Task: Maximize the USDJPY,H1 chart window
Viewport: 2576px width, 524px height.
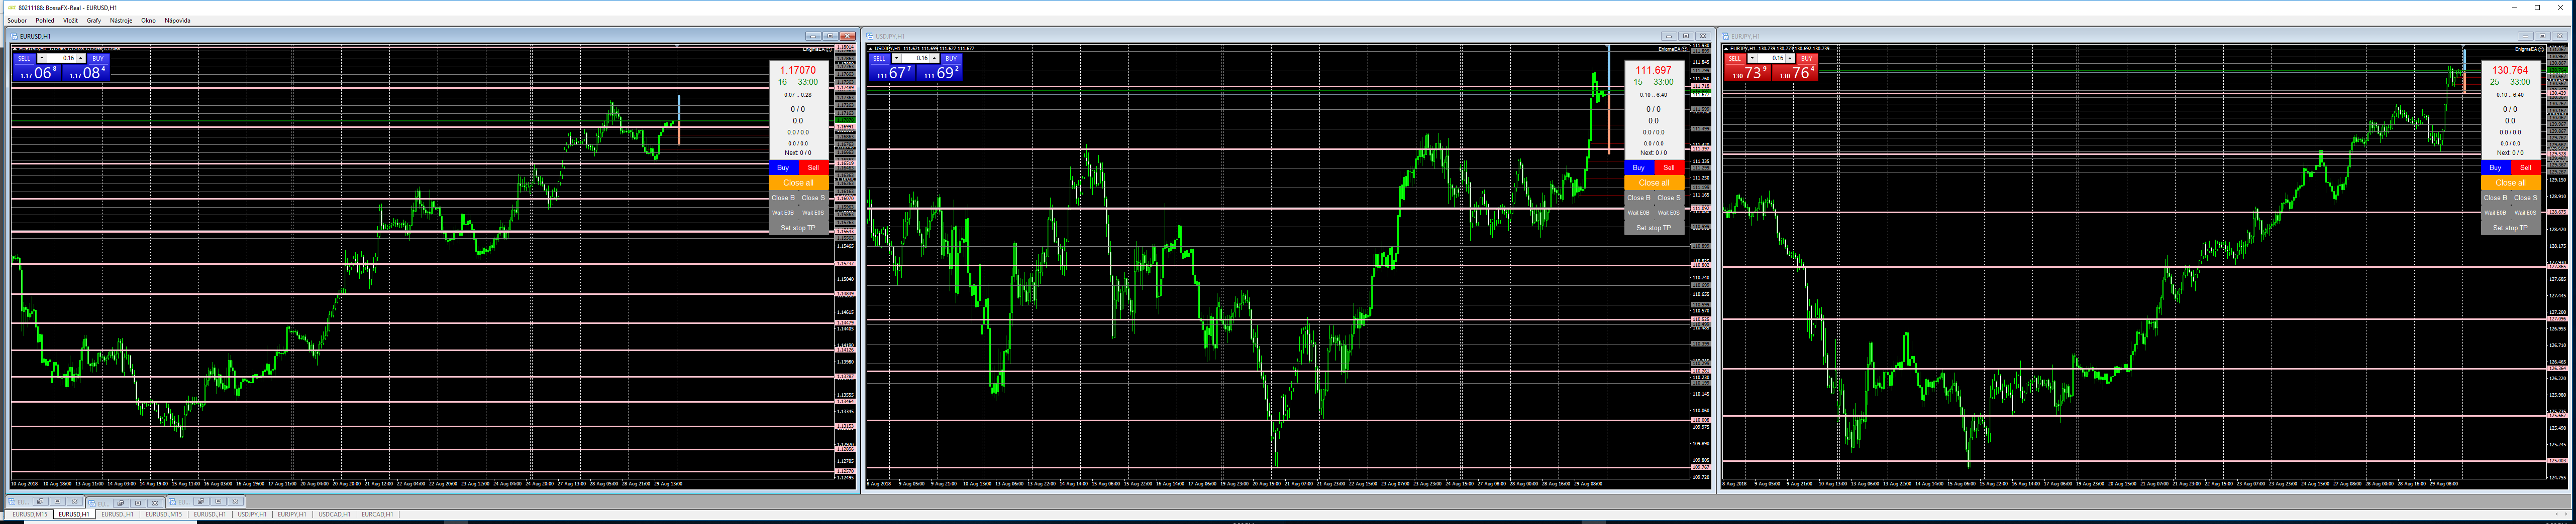Action: pyautogui.click(x=1686, y=36)
